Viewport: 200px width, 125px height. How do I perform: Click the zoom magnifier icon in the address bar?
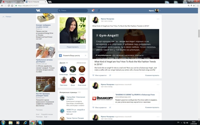click(189, 6)
